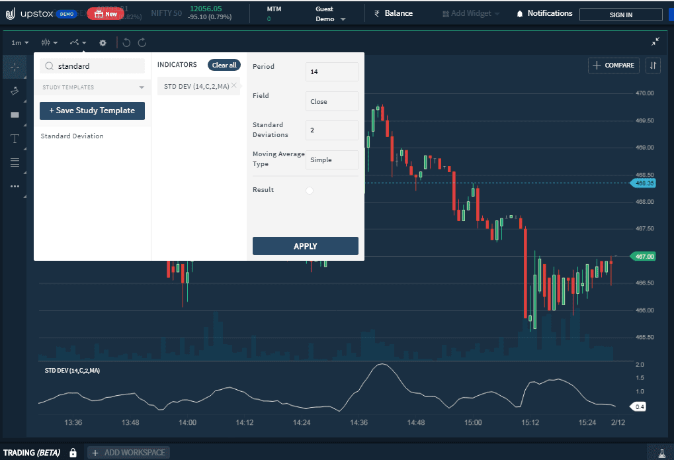
Task: Collapse the chart with shrink icon
Action: (655, 41)
